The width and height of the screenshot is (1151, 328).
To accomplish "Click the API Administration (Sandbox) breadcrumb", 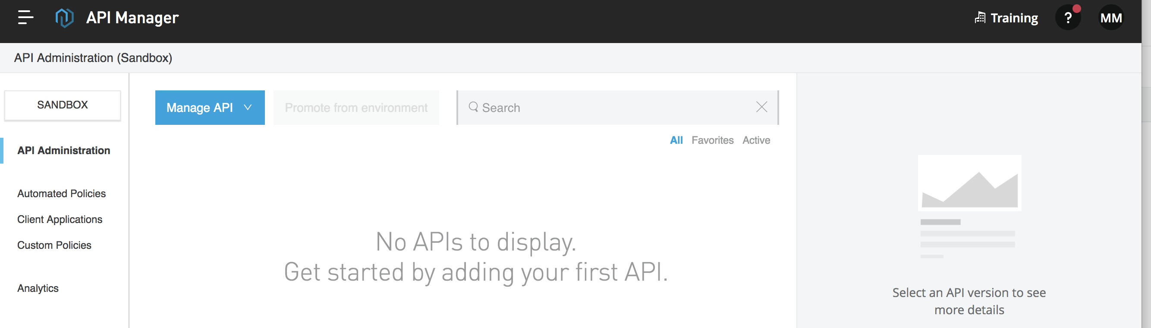I will (93, 58).
